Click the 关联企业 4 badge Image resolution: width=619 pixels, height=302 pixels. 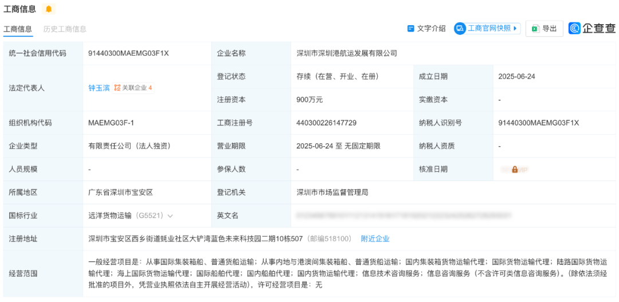[133, 88]
